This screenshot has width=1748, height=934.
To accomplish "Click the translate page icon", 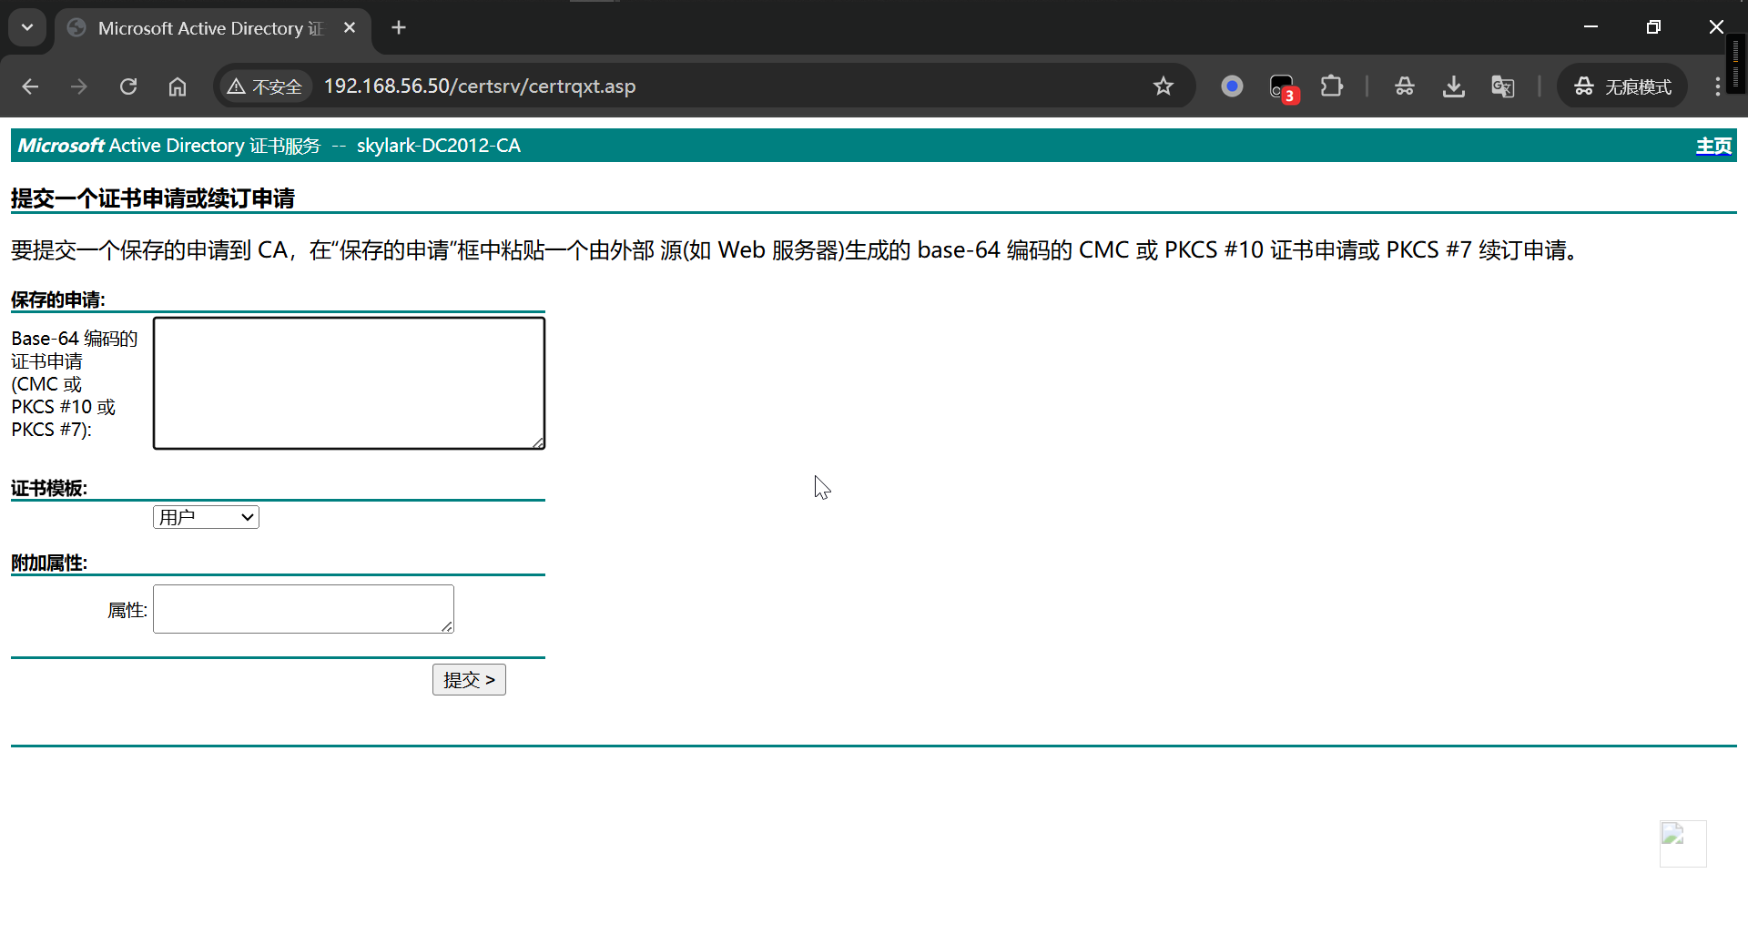I will (1502, 86).
